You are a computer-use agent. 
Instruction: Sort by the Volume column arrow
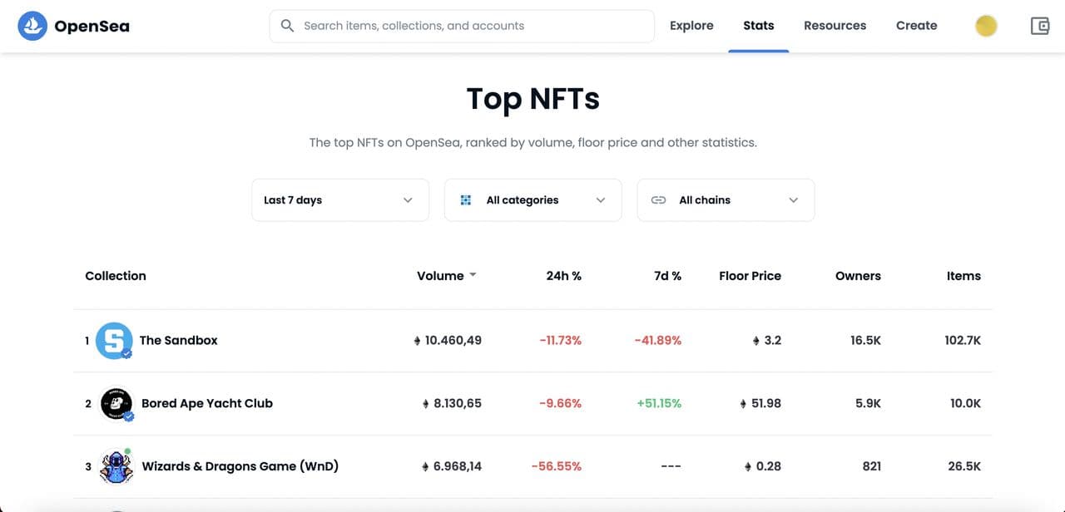point(473,275)
